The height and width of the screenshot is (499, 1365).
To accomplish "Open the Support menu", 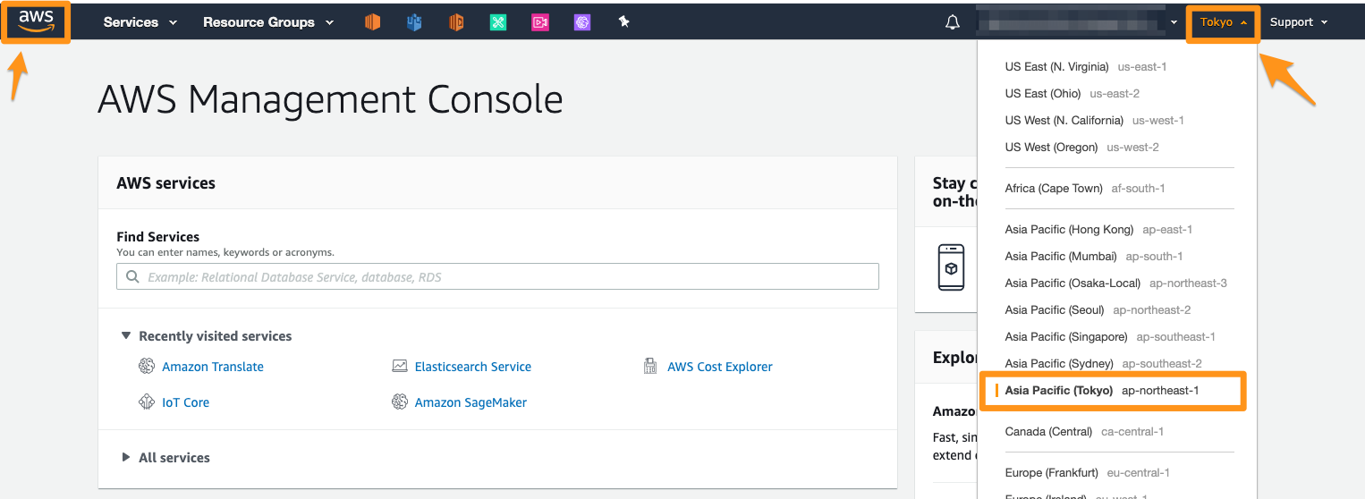I will [x=1299, y=22].
